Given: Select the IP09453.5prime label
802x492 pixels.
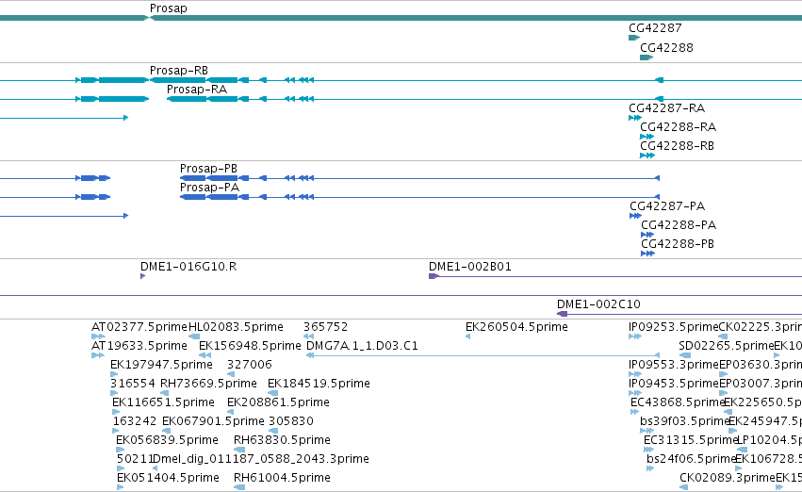Looking at the screenshot, I should pos(673,384).
